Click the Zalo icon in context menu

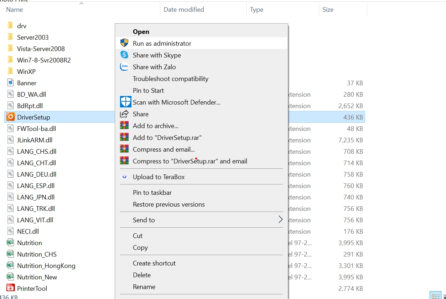tap(124, 67)
